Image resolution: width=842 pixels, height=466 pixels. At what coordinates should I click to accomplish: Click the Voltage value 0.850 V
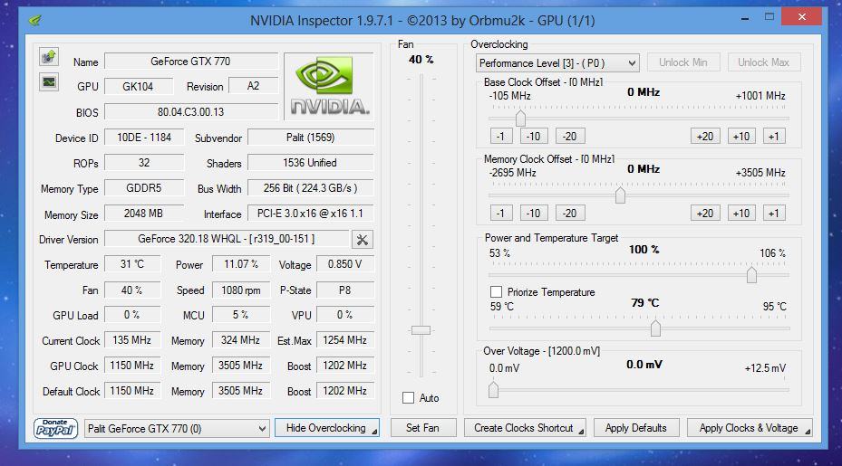pyautogui.click(x=345, y=264)
